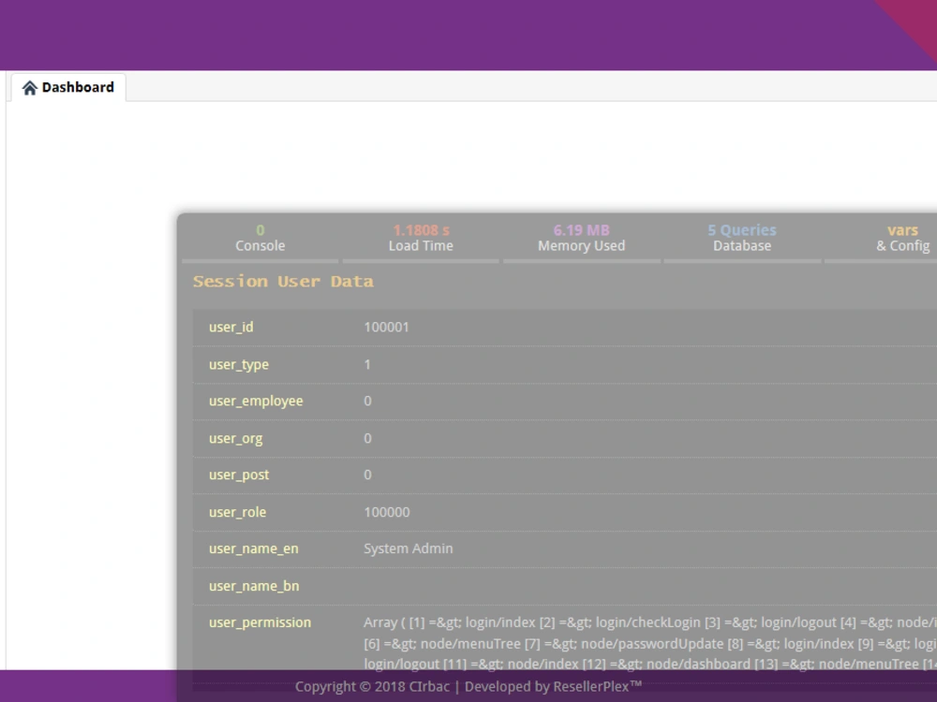The image size is (937, 702).
Task: Click the user_name_en value System Admin
Action: (408, 548)
